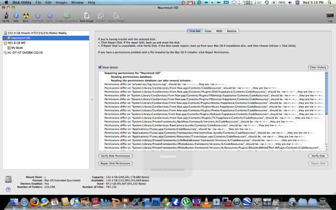Open the Info toolbar button
Viewport: 336px width, 210px height.
pyautogui.click(x=16, y=17)
